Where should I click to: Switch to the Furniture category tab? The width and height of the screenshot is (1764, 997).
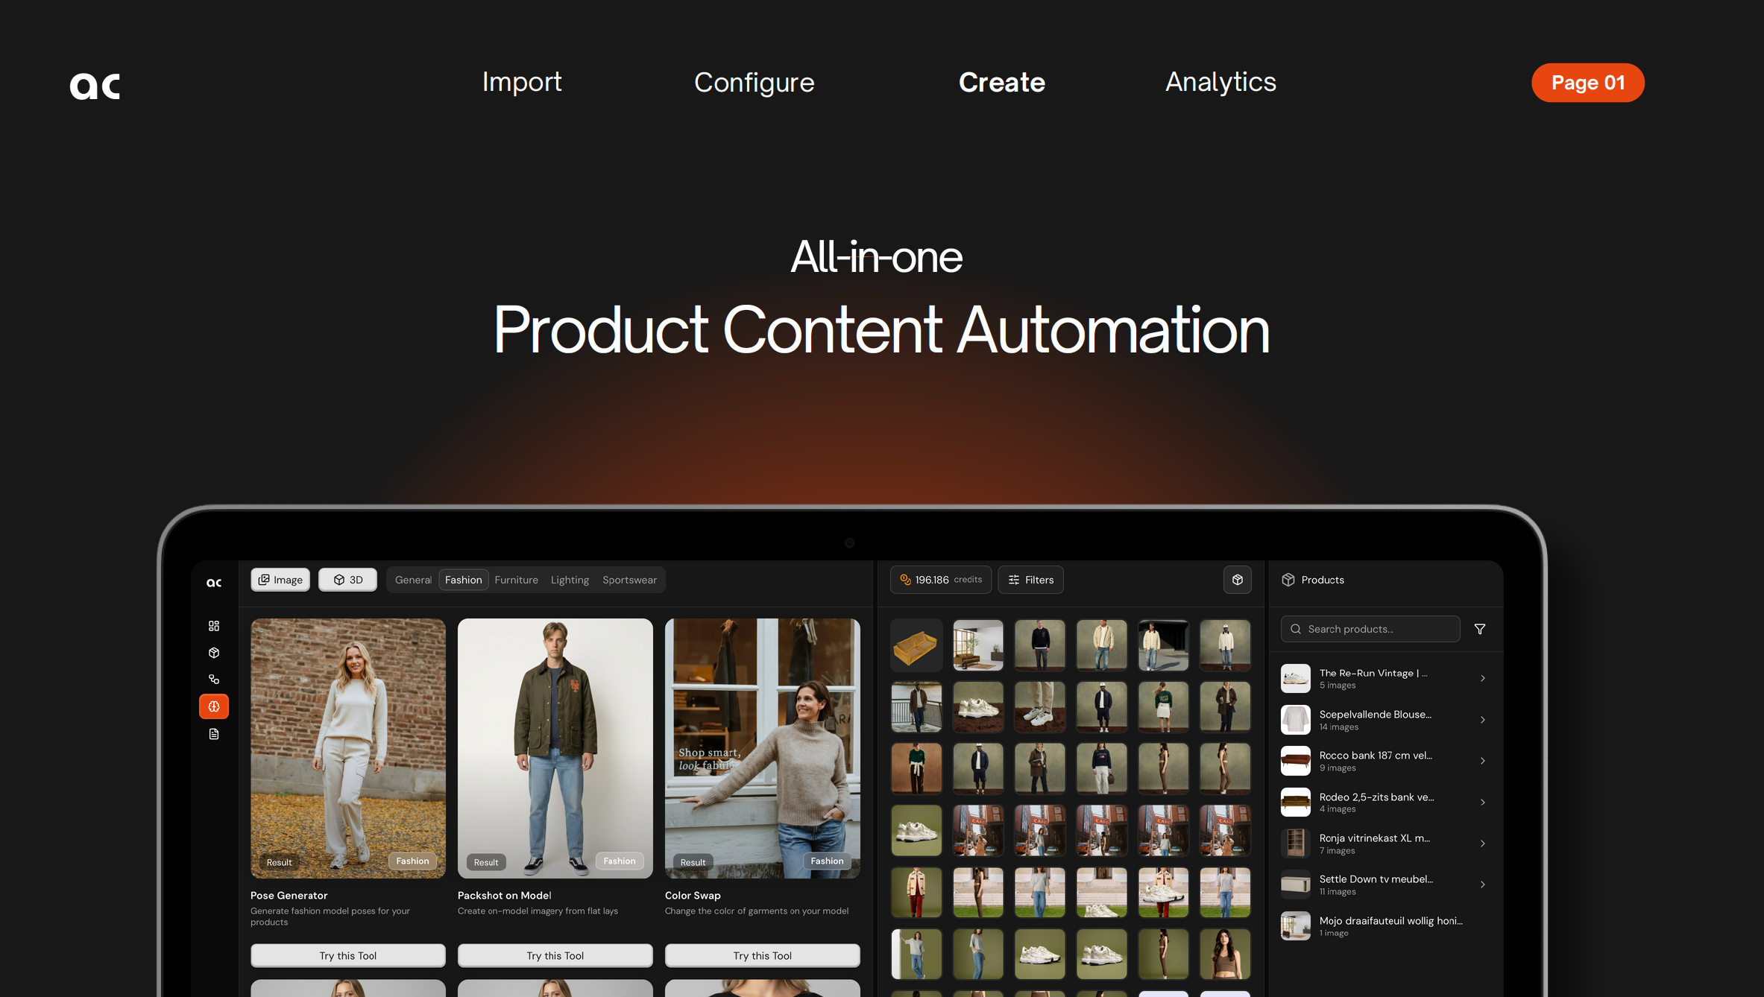(x=516, y=580)
